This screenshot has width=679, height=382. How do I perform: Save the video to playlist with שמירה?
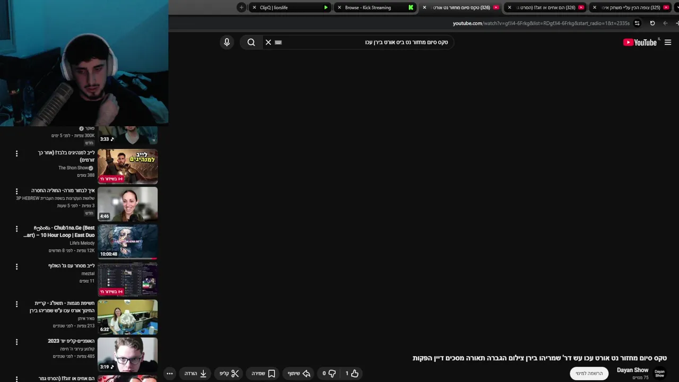click(263, 374)
